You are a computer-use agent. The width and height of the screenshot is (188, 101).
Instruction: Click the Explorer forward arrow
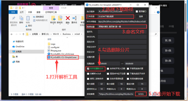(x=16, y=34)
